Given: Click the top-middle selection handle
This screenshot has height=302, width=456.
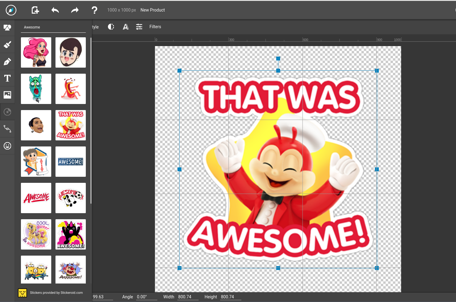Looking at the screenshot, I should click(x=278, y=71).
